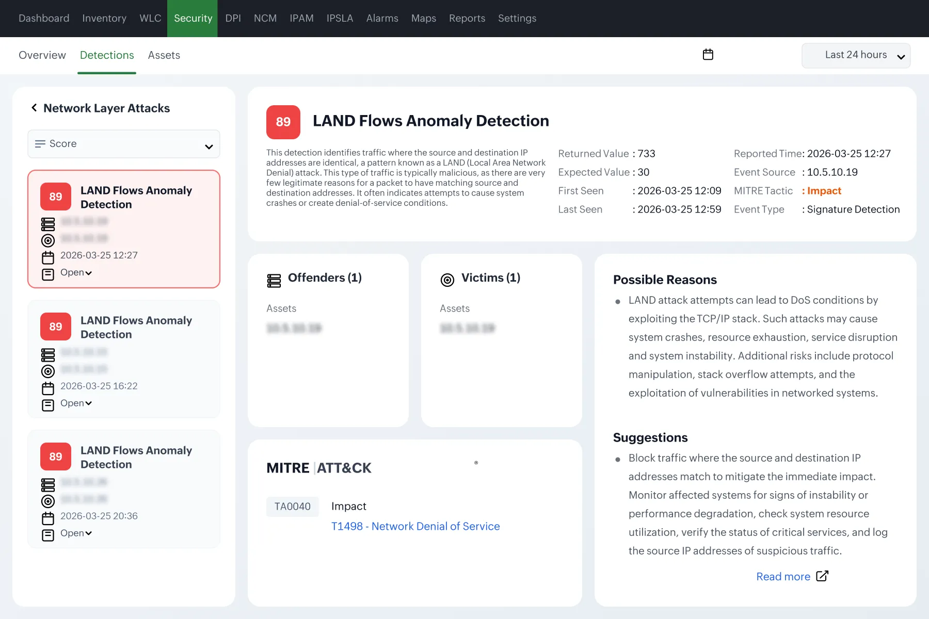The width and height of the screenshot is (929, 619).
Task: Open the Score sort dropdown
Action: [124, 144]
